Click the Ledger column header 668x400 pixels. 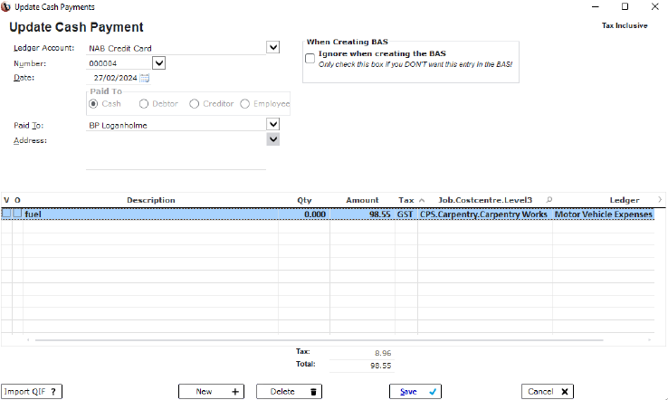[625, 200]
